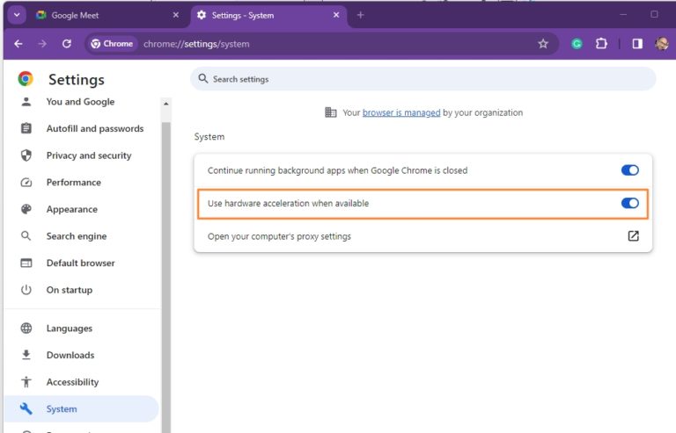Open a new tab with plus button
Viewport: 676px width, 433px height.
[360, 15]
